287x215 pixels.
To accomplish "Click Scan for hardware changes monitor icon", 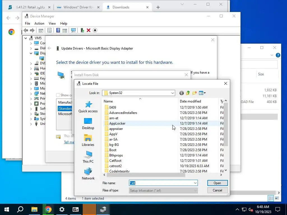I will pyautogui.click(x=73, y=30).
